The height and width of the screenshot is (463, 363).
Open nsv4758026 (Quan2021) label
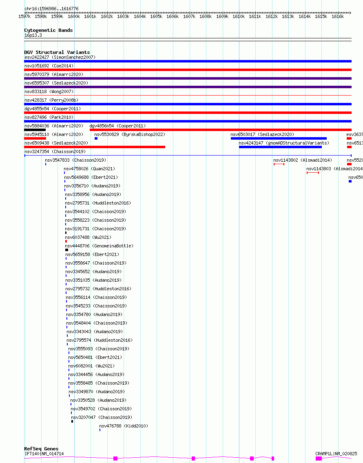[x=89, y=169]
